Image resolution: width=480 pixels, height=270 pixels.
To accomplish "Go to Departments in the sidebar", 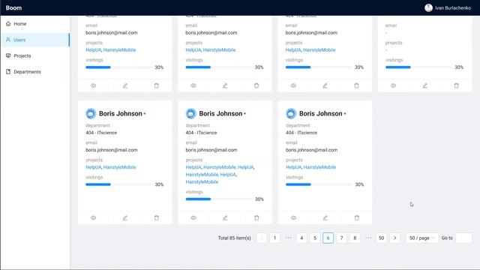I will (x=35, y=72).
